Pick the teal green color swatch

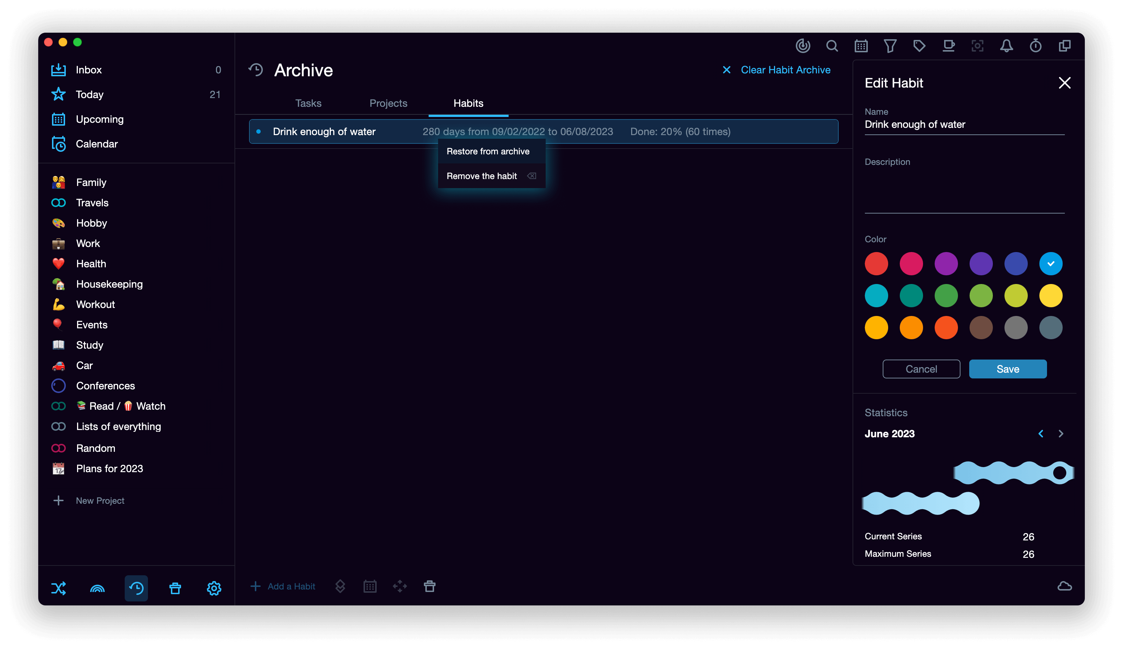pyautogui.click(x=911, y=296)
